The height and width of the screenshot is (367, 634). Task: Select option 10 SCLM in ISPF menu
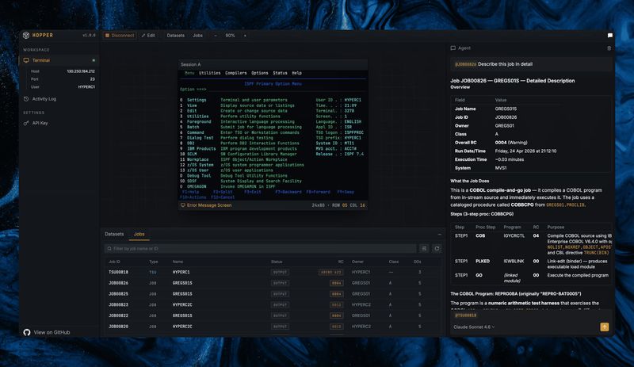click(x=189, y=154)
